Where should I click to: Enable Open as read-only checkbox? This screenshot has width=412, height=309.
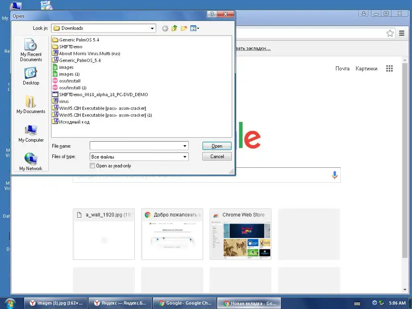coord(92,166)
